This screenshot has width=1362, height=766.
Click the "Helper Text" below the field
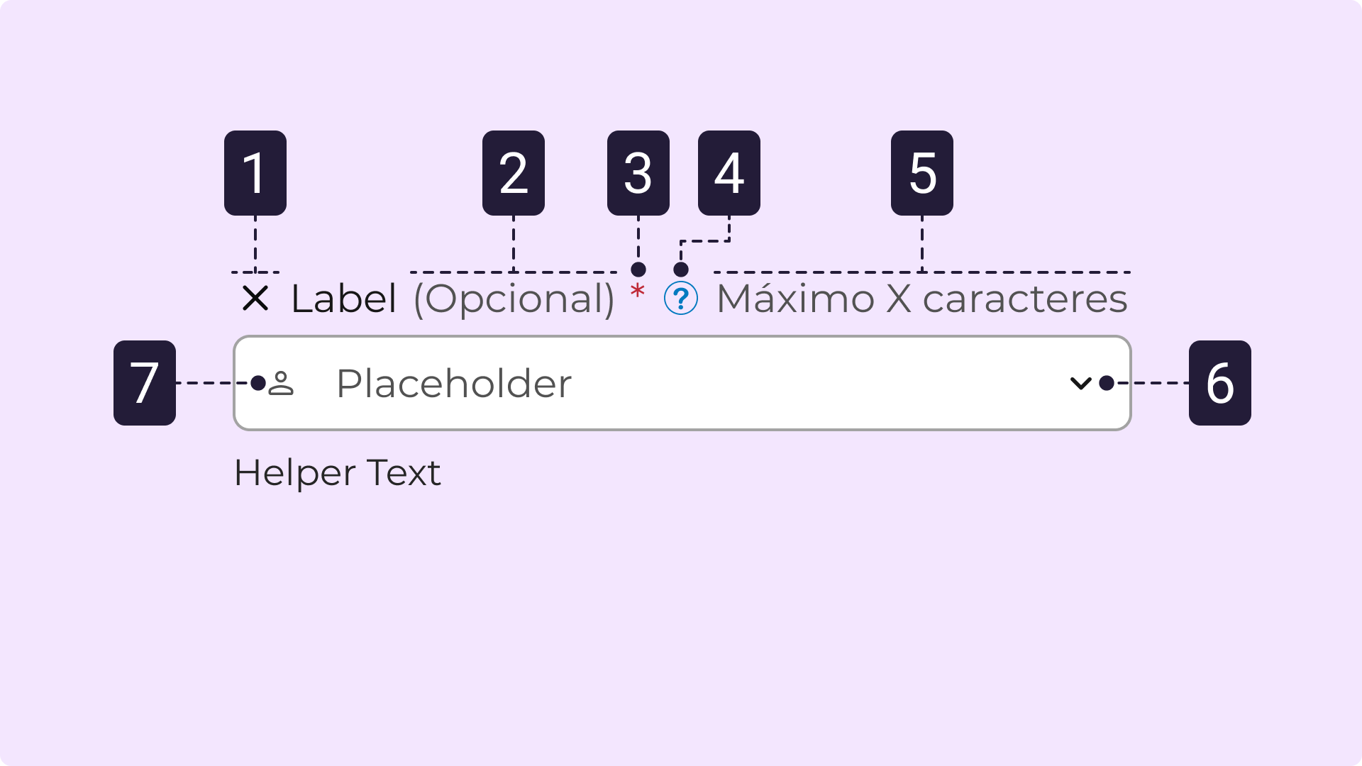pos(338,472)
